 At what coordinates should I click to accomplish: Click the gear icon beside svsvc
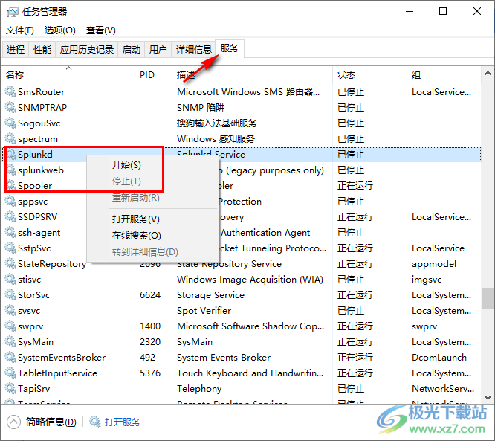point(10,311)
